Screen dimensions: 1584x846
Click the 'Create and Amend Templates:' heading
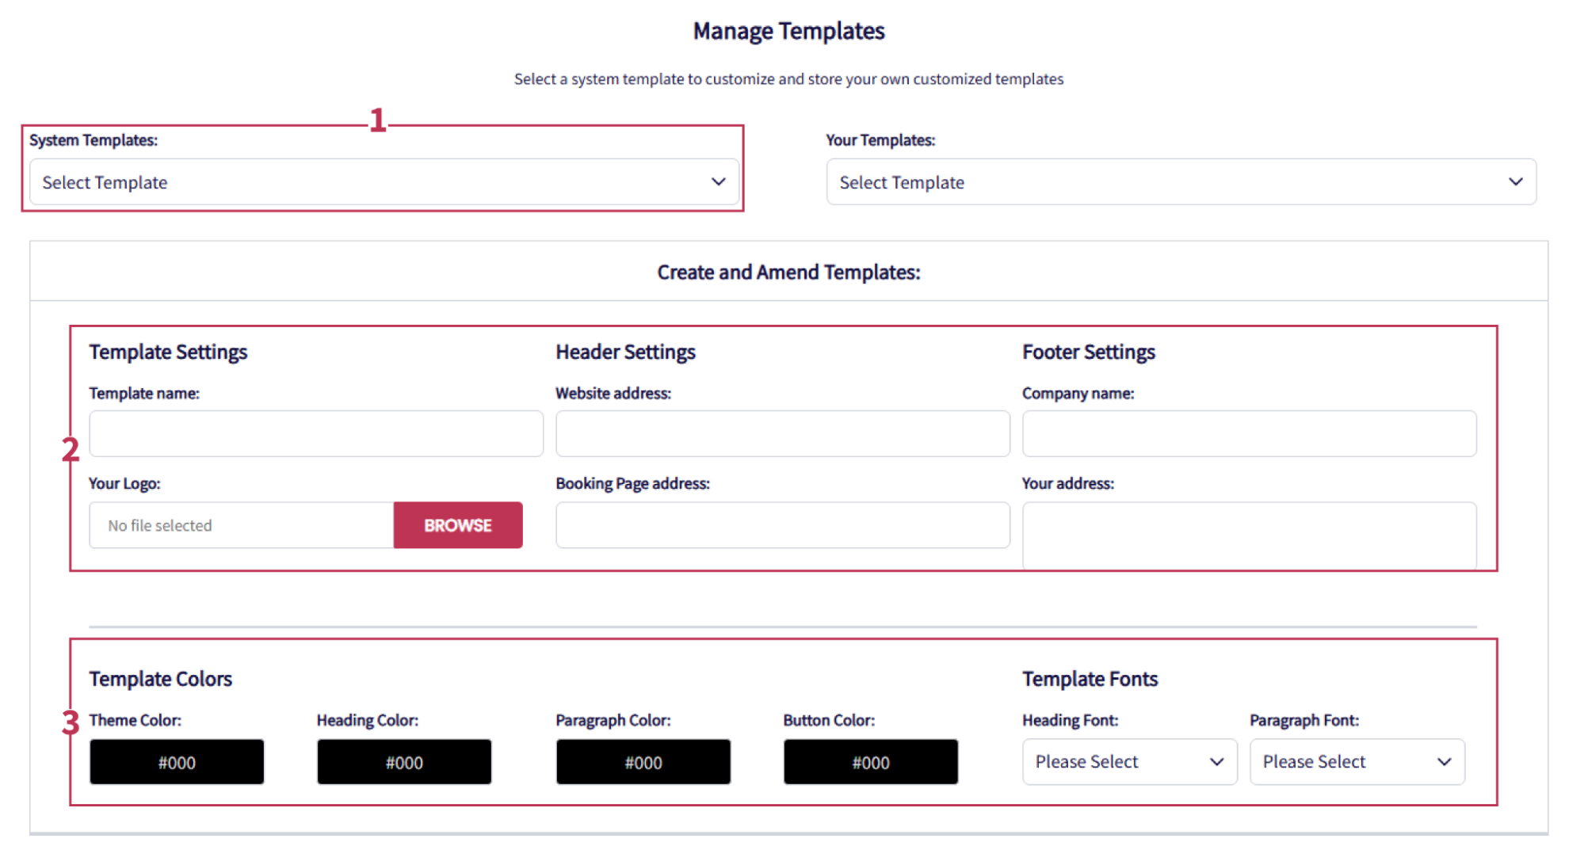[x=788, y=272]
